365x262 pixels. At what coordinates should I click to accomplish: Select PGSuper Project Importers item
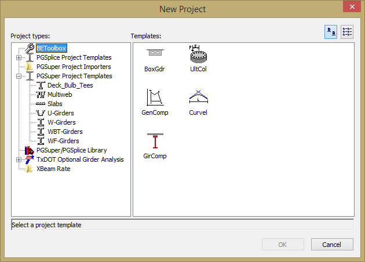click(x=72, y=67)
